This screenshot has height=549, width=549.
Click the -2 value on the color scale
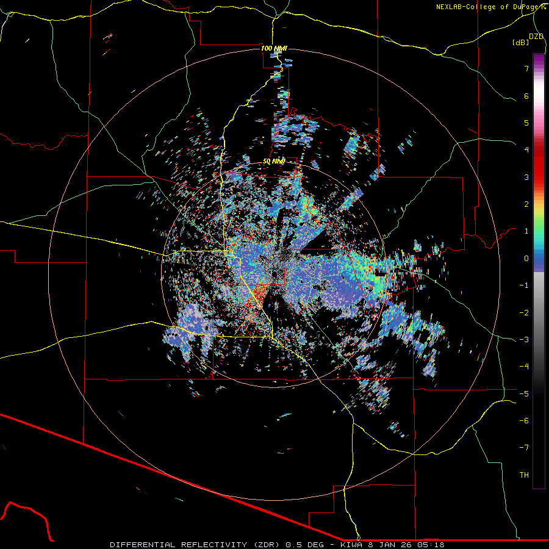[524, 313]
